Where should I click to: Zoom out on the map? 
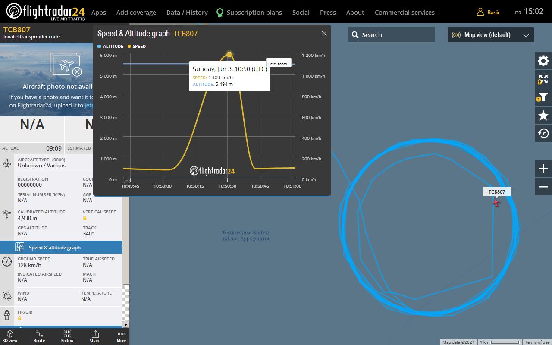pos(543,187)
